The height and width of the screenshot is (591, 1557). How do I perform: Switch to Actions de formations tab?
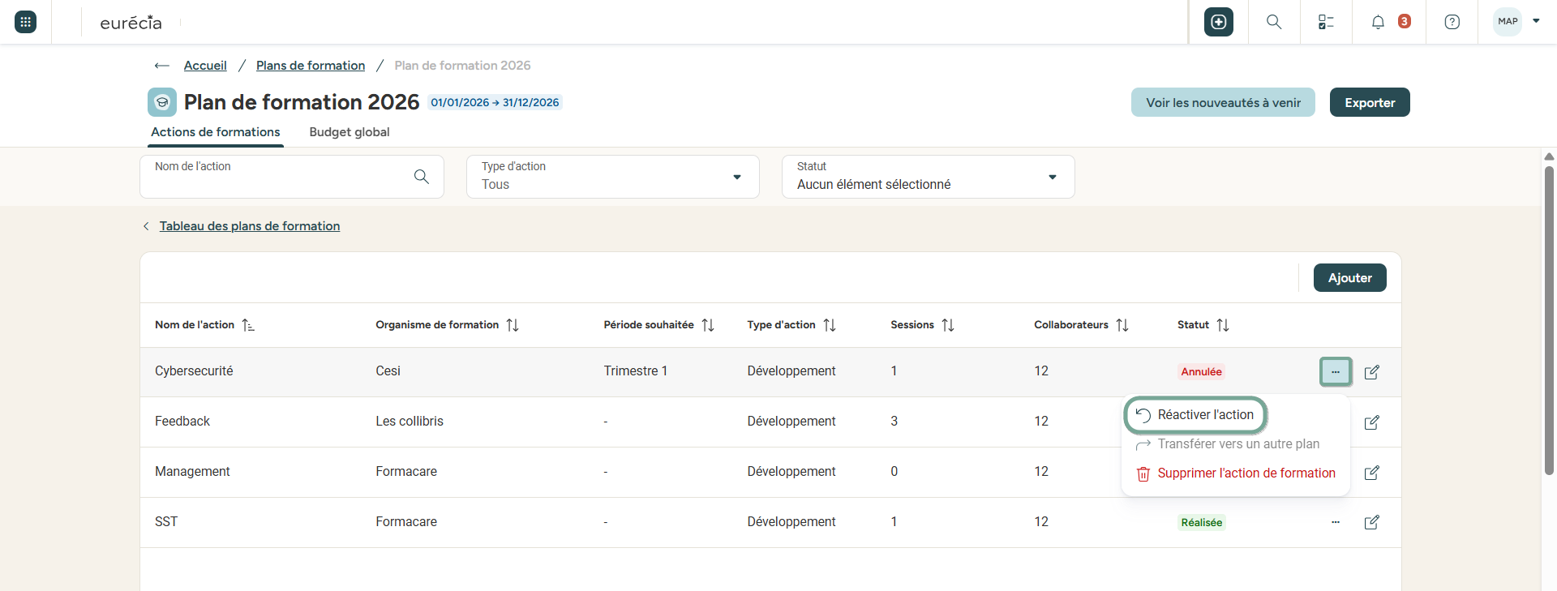coord(216,132)
